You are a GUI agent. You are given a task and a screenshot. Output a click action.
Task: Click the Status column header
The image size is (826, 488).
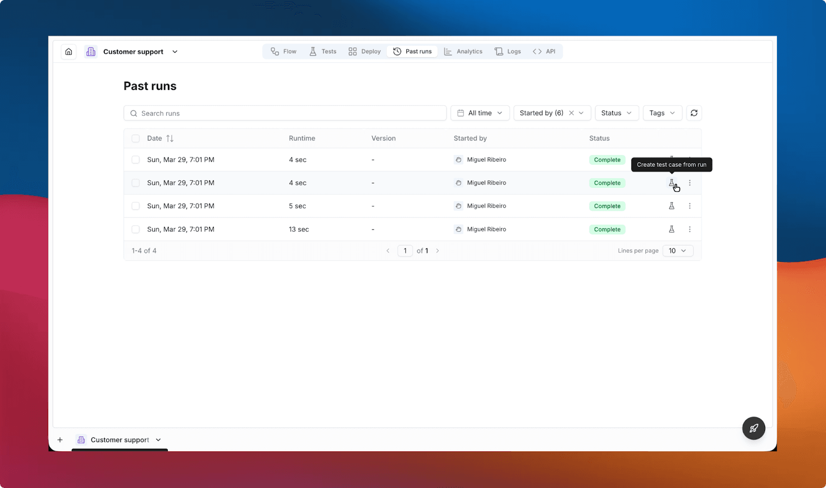click(x=599, y=138)
